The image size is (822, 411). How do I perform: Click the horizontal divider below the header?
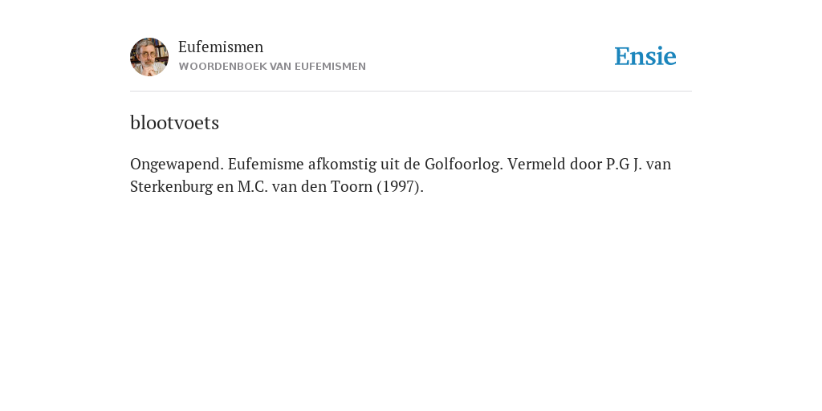point(411,92)
